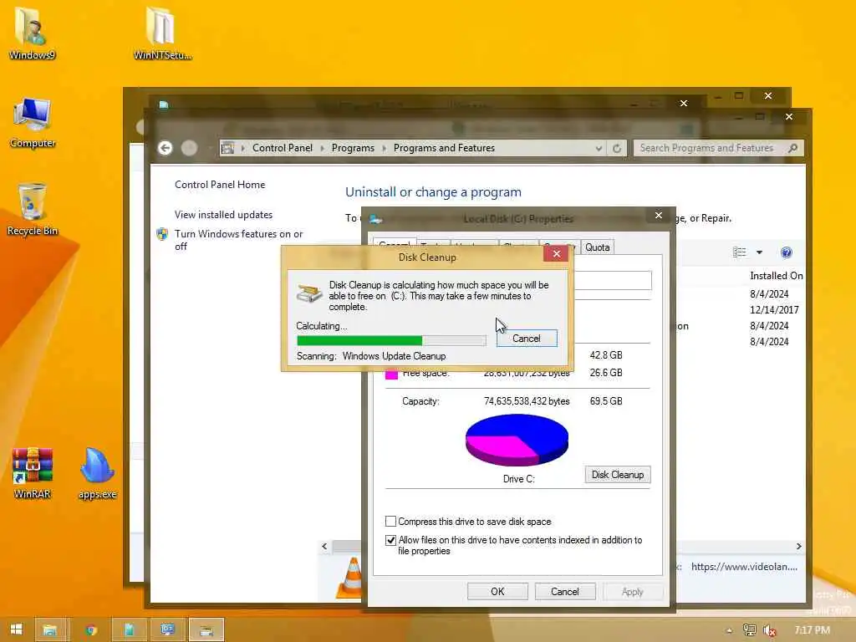Click the magenta free space swatch
Image resolution: width=856 pixels, height=642 pixels.
(391, 374)
